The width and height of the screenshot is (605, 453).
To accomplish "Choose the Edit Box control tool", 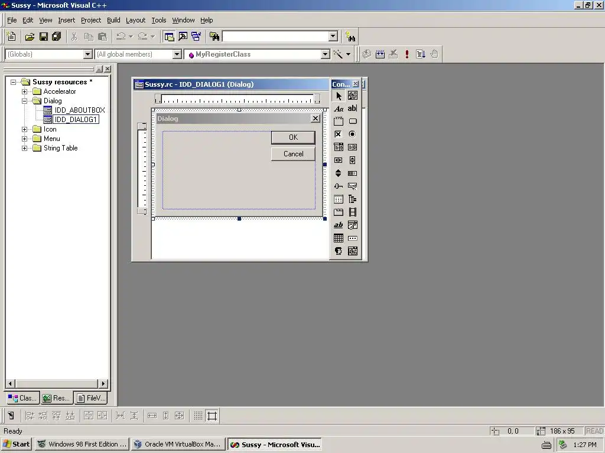I will [x=353, y=109].
